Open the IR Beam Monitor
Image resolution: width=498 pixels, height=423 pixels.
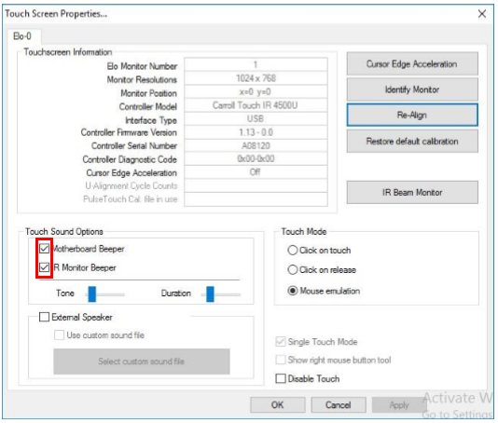(x=412, y=192)
